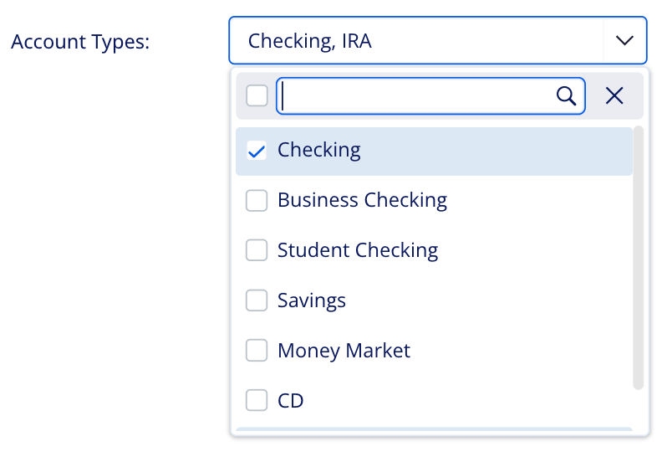Pick the Student Checking list entry

tap(358, 250)
